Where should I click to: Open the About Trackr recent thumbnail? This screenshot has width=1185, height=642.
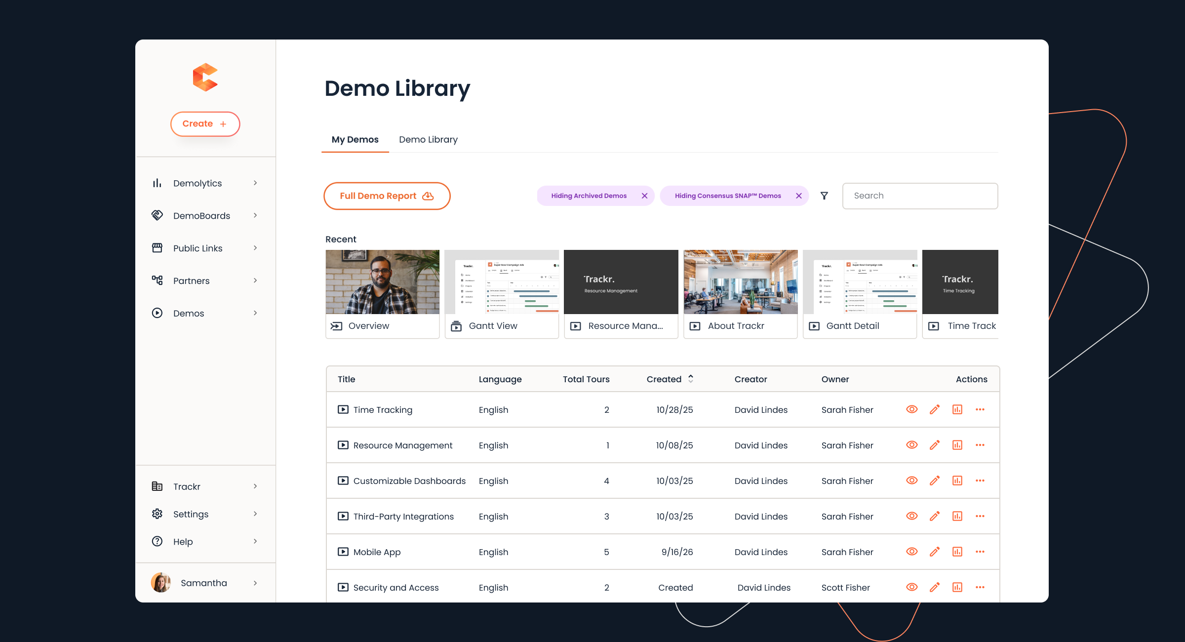tap(740, 293)
